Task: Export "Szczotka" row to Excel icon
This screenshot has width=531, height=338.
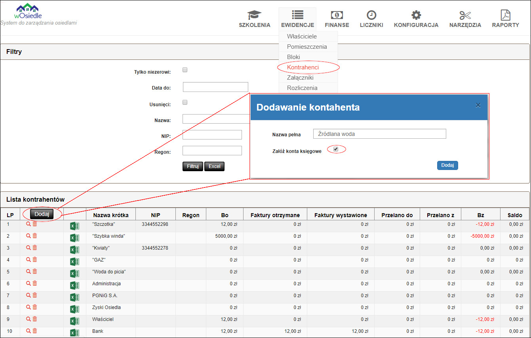Action: pos(74,226)
